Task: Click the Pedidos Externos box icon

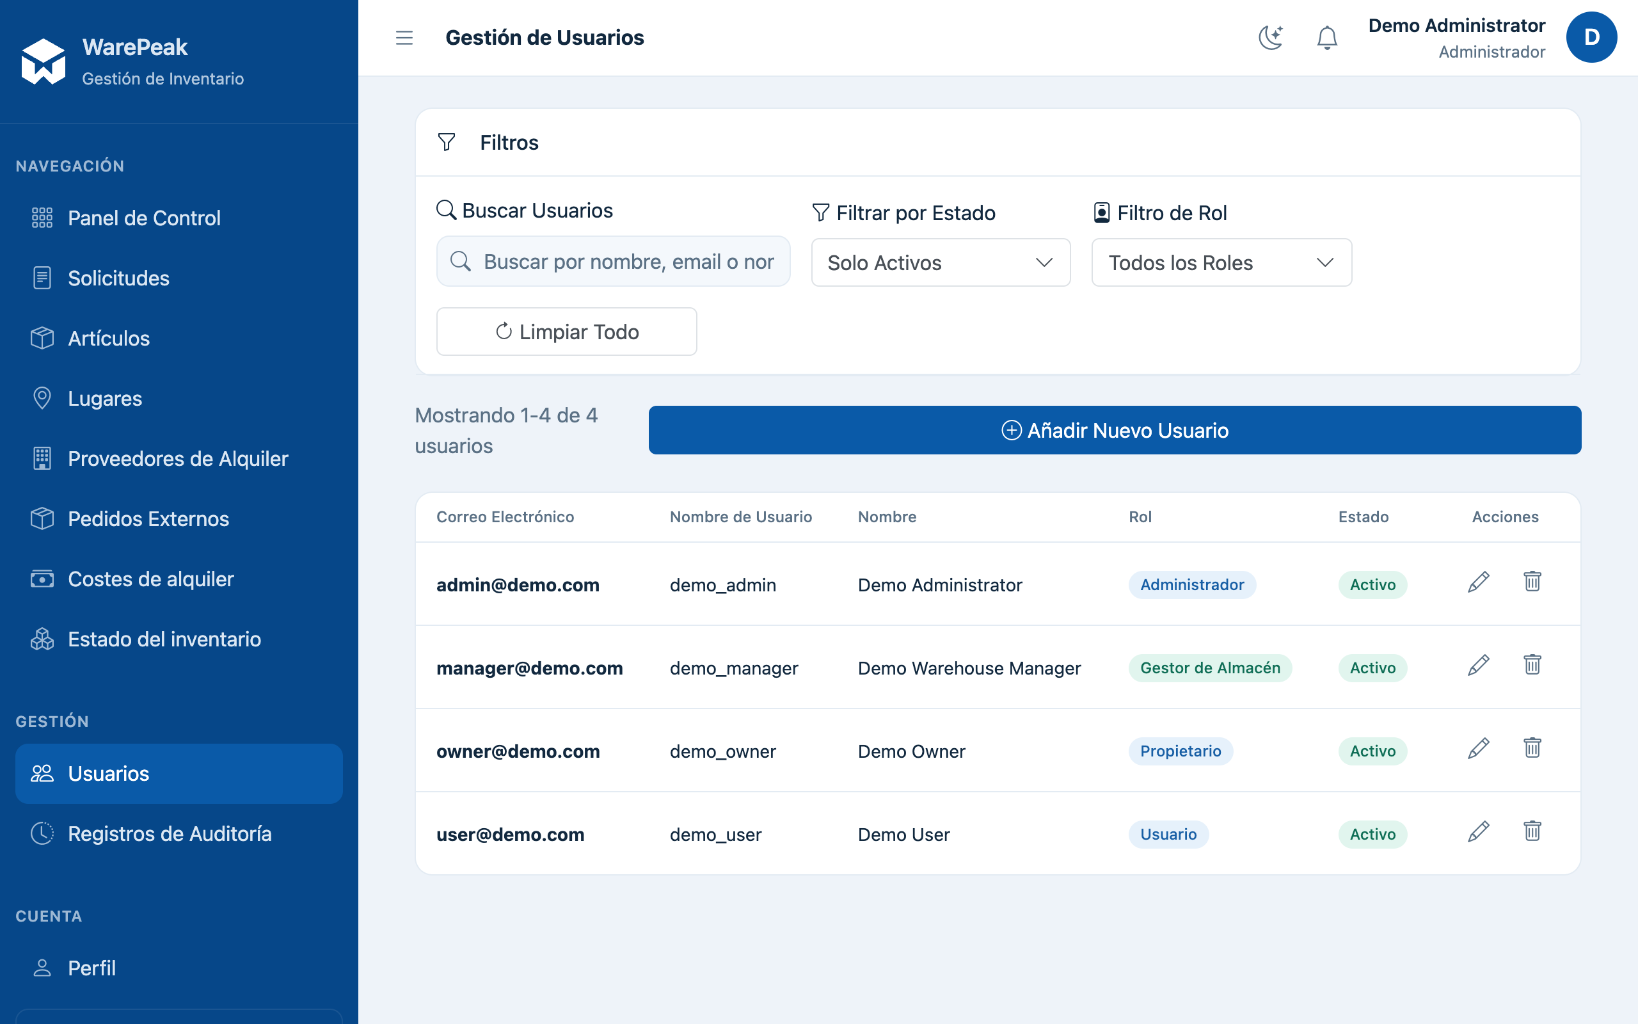Action: 42,519
